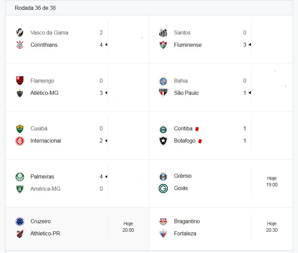
Task: Click the Vasco da Gama crest icon
Action: [x=20, y=33]
